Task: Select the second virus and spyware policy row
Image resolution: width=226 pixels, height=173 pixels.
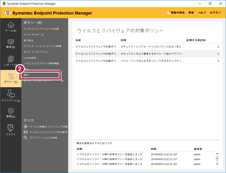Action: (x=147, y=54)
